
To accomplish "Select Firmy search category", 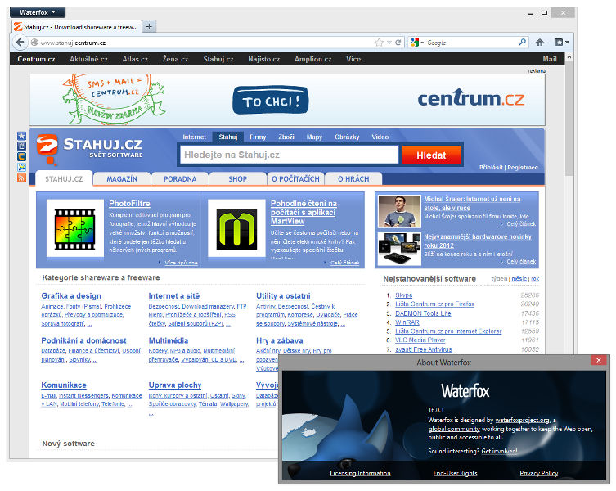I will pos(258,137).
